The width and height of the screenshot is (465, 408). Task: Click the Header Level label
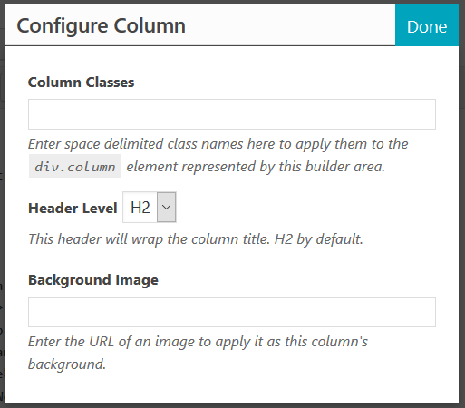73,209
